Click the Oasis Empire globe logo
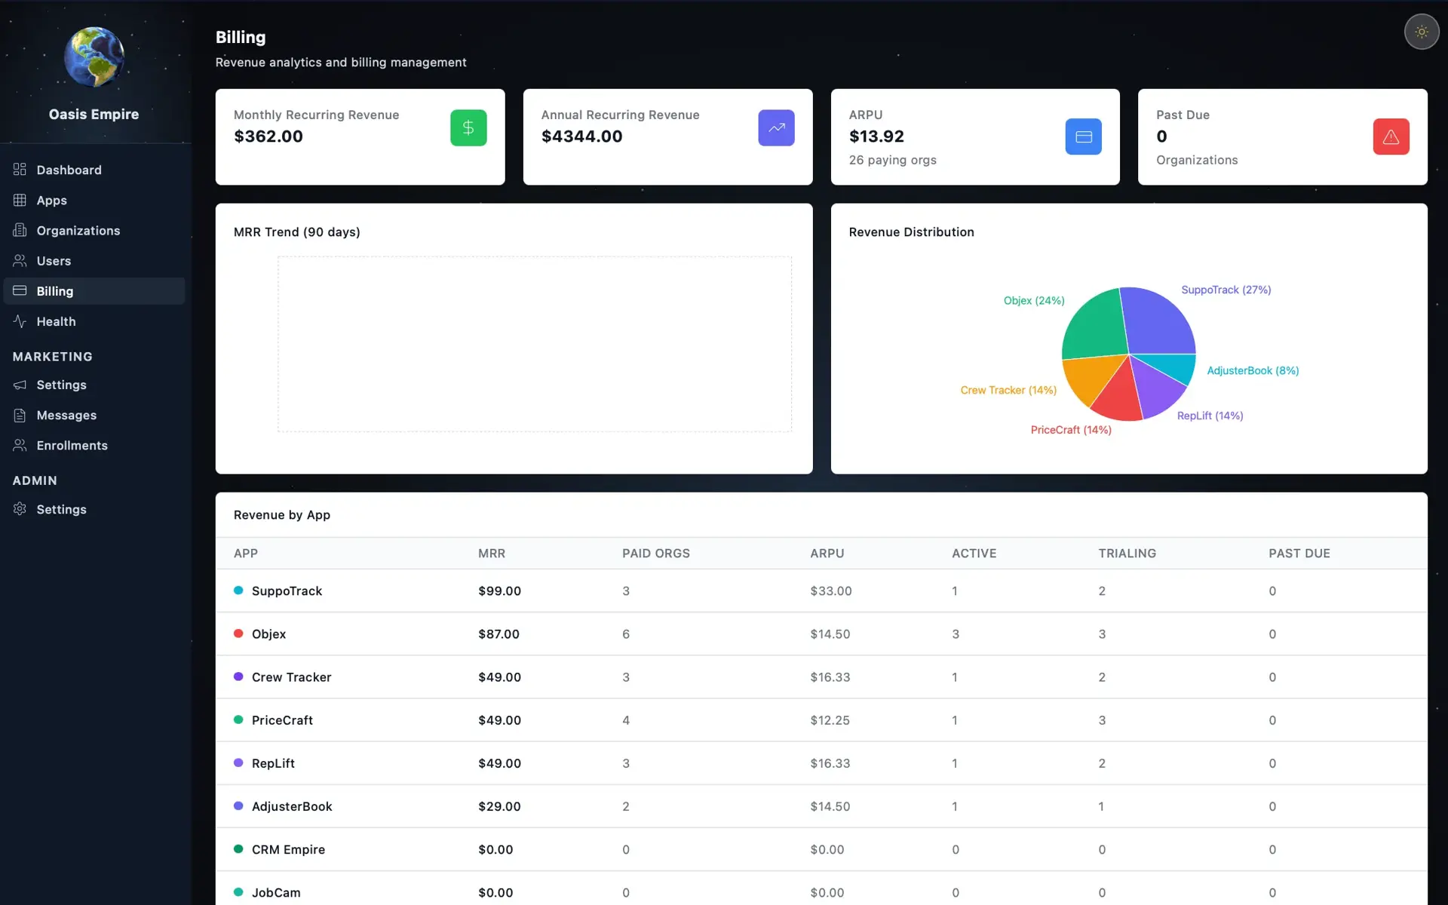1448x905 pixels. pos(94,57)
